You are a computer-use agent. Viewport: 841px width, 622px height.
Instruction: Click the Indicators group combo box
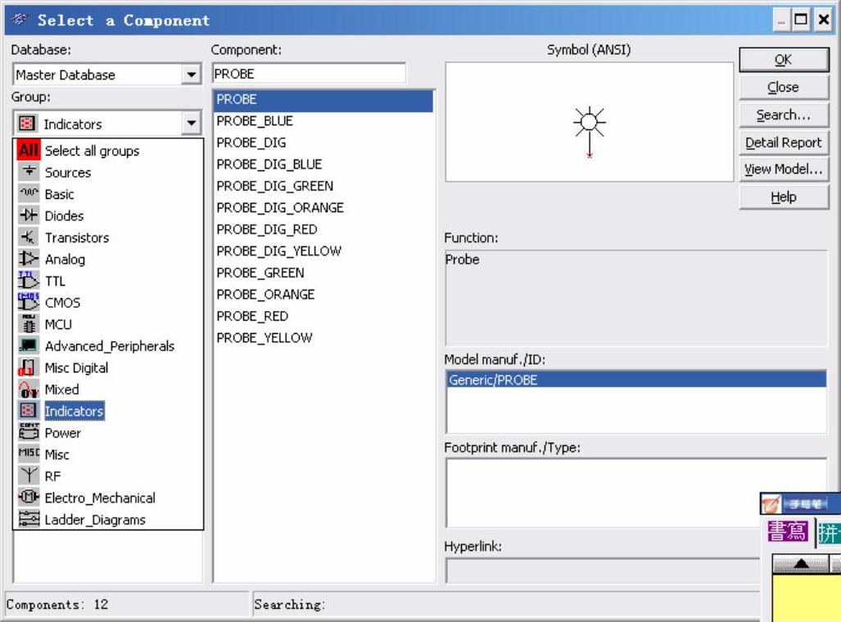tap(106, 124)
